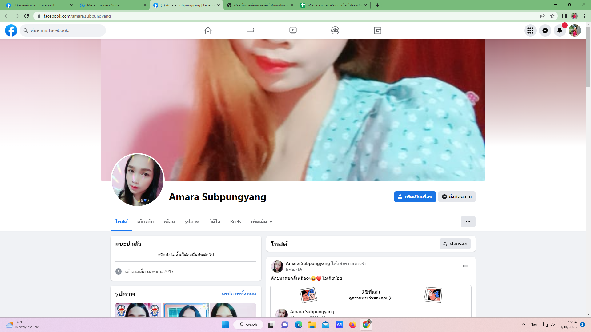The height and width of the screenshot is (332, 591).
Task: Open Chrome tab search dropdown arrow
Action: [541, 5]
